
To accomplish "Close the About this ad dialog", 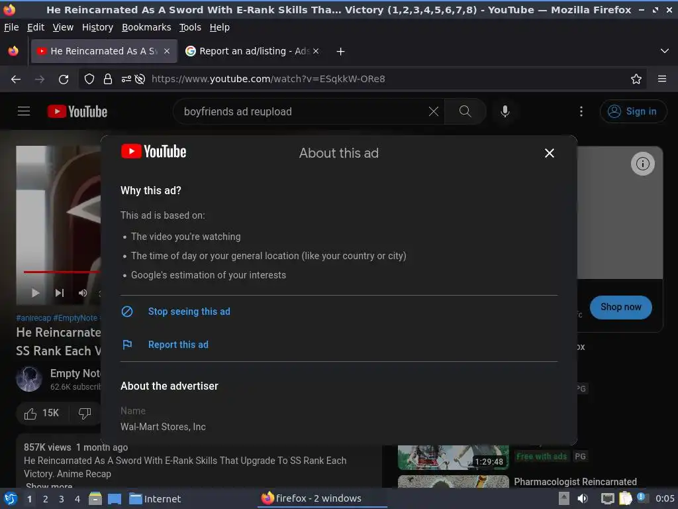I will pyautogui.click(x=549, y=153).
